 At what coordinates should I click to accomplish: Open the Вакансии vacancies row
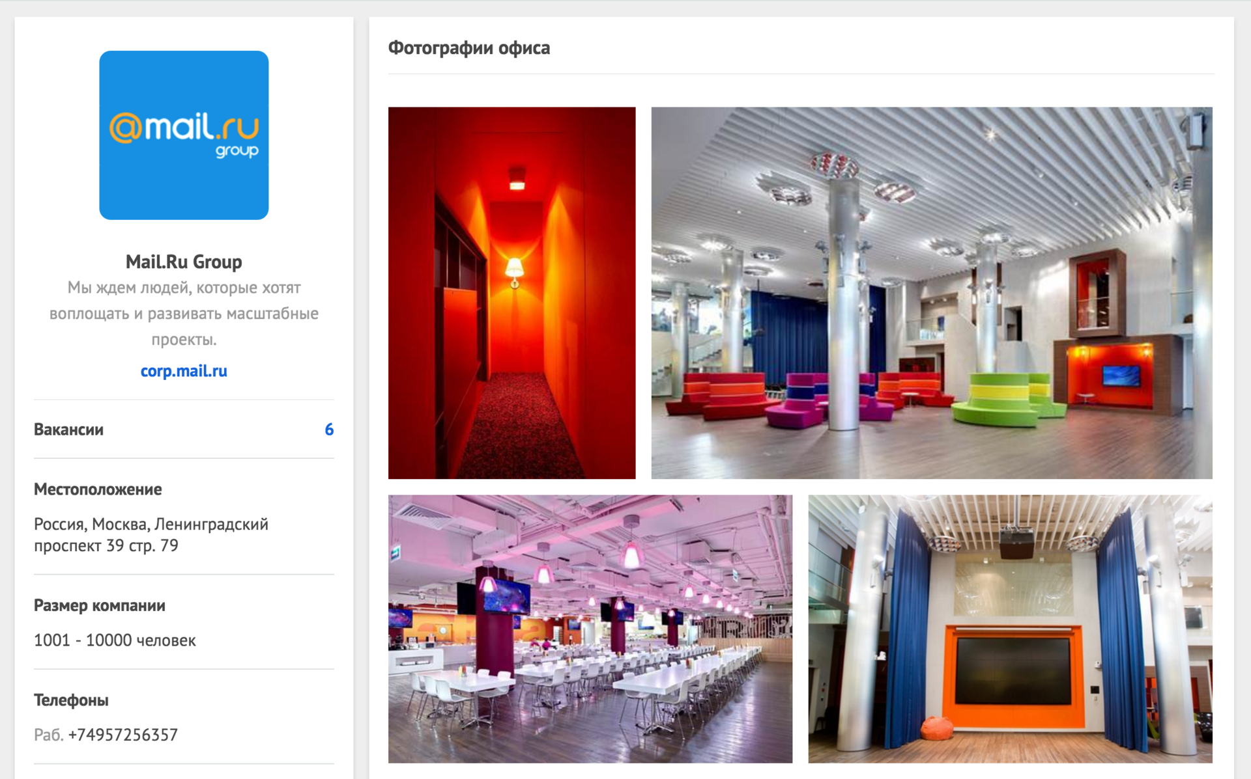tap(184, 430)
